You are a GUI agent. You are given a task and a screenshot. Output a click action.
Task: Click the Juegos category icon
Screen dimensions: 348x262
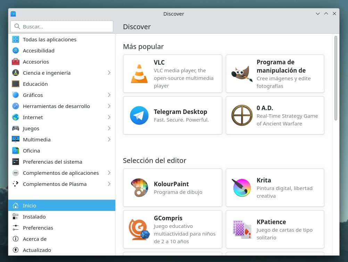(x=15, y=128)
